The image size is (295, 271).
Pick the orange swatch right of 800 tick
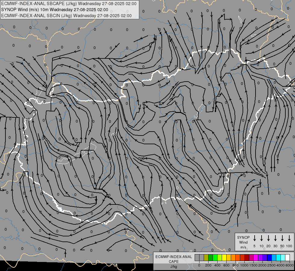[x=234, y=257]
